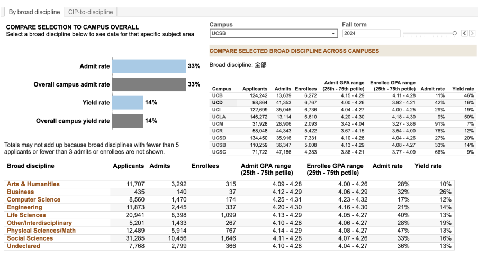This screenshot has height=268, width=478.
Task: Switch to the CIP-to-discipline tab
Action: tap(90, 12)
